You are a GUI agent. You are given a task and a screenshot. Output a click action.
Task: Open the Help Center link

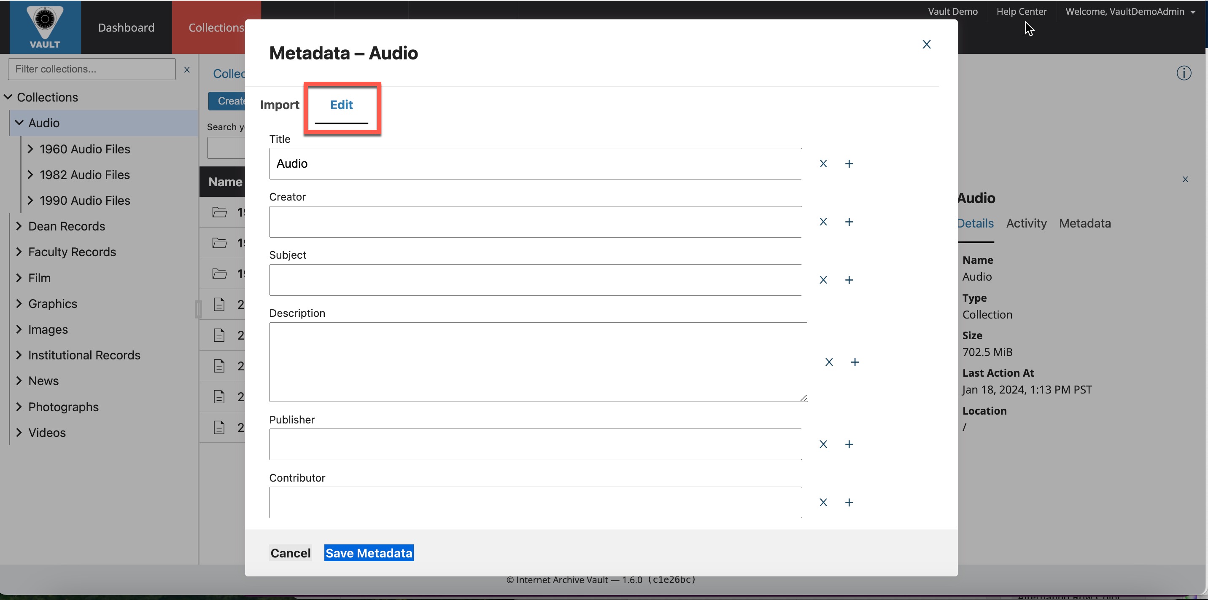[1022, 12]
